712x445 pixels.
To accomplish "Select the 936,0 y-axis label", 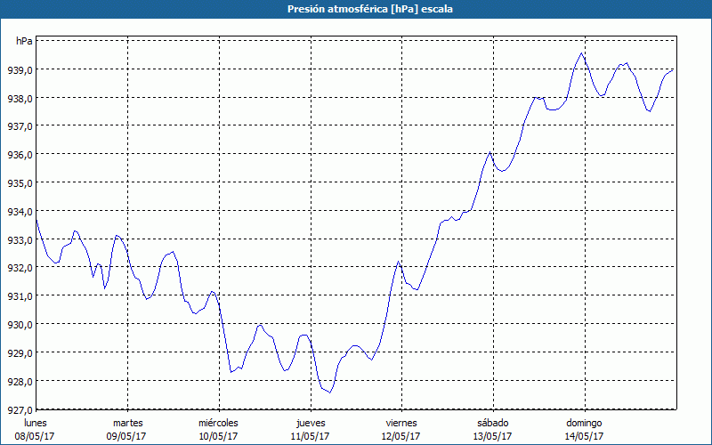I will 20,154.
